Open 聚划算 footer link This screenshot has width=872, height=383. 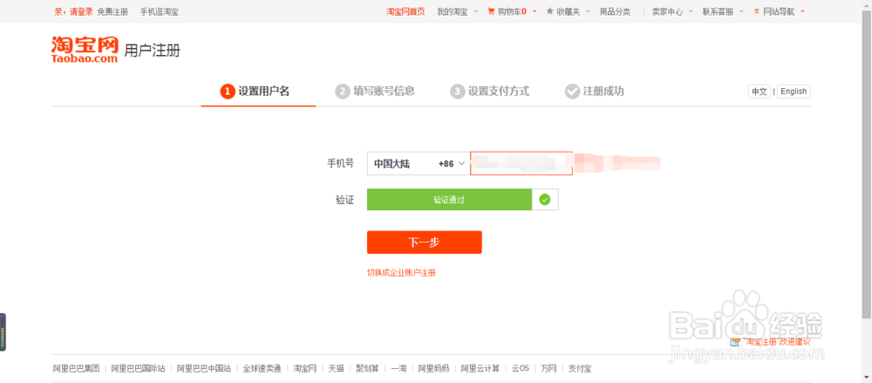coord(367,368)
